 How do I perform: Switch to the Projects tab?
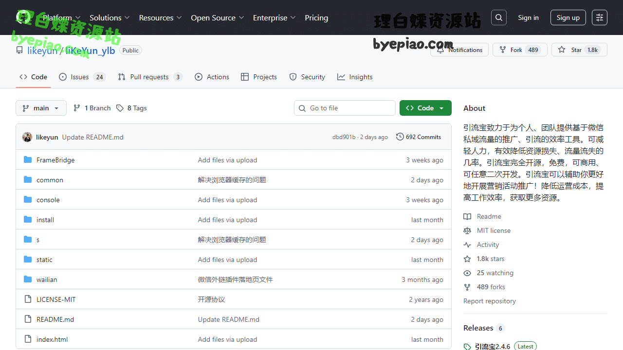click(x=259, y=77)
